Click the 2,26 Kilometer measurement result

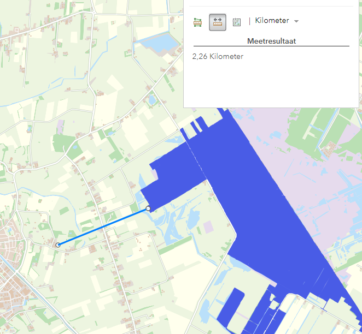218,56
